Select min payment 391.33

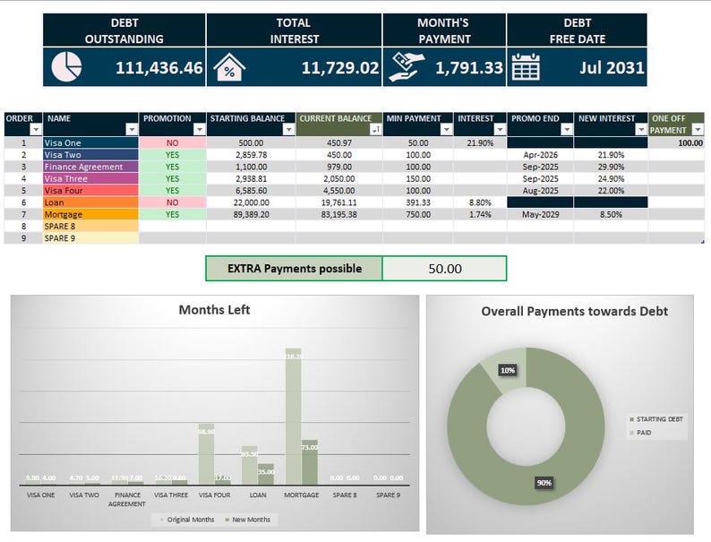click(418, 202)
